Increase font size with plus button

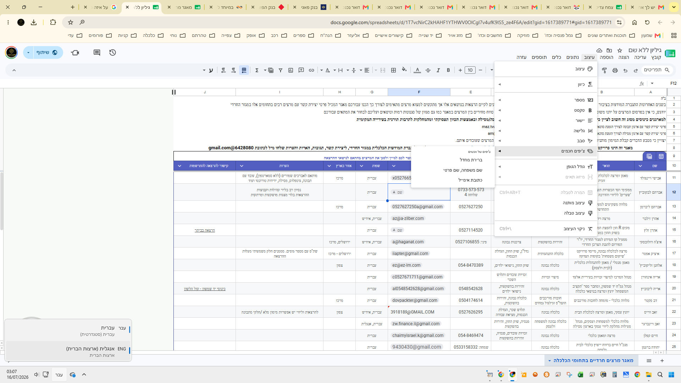pos(460,70)
